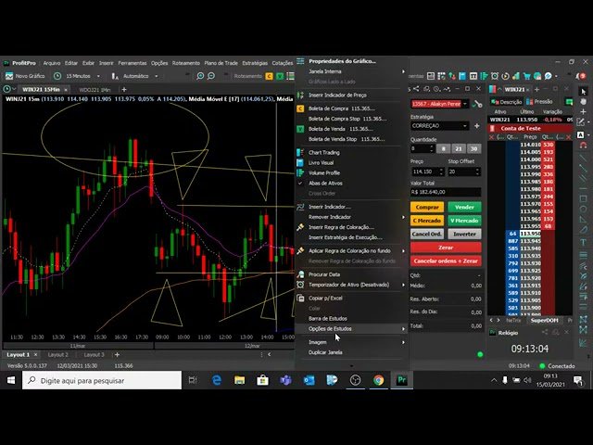The height and width of the screenshot is (445, 593).
Task: Click the up and down arrows toolbar icon
Action: pyautogui.click(x=451, y=76)
